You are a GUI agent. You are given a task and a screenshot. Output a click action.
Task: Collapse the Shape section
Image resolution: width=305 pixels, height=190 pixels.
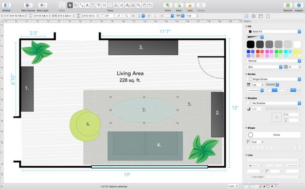click(x=246, y=128)
